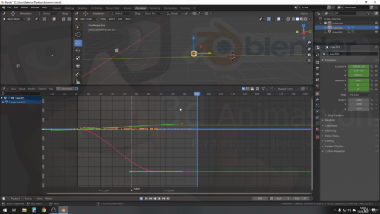The width and height of the screenshot is (380, 214).
Task: Select the Annotate tool in the viewport toolbar
Action: coord(78,74)
